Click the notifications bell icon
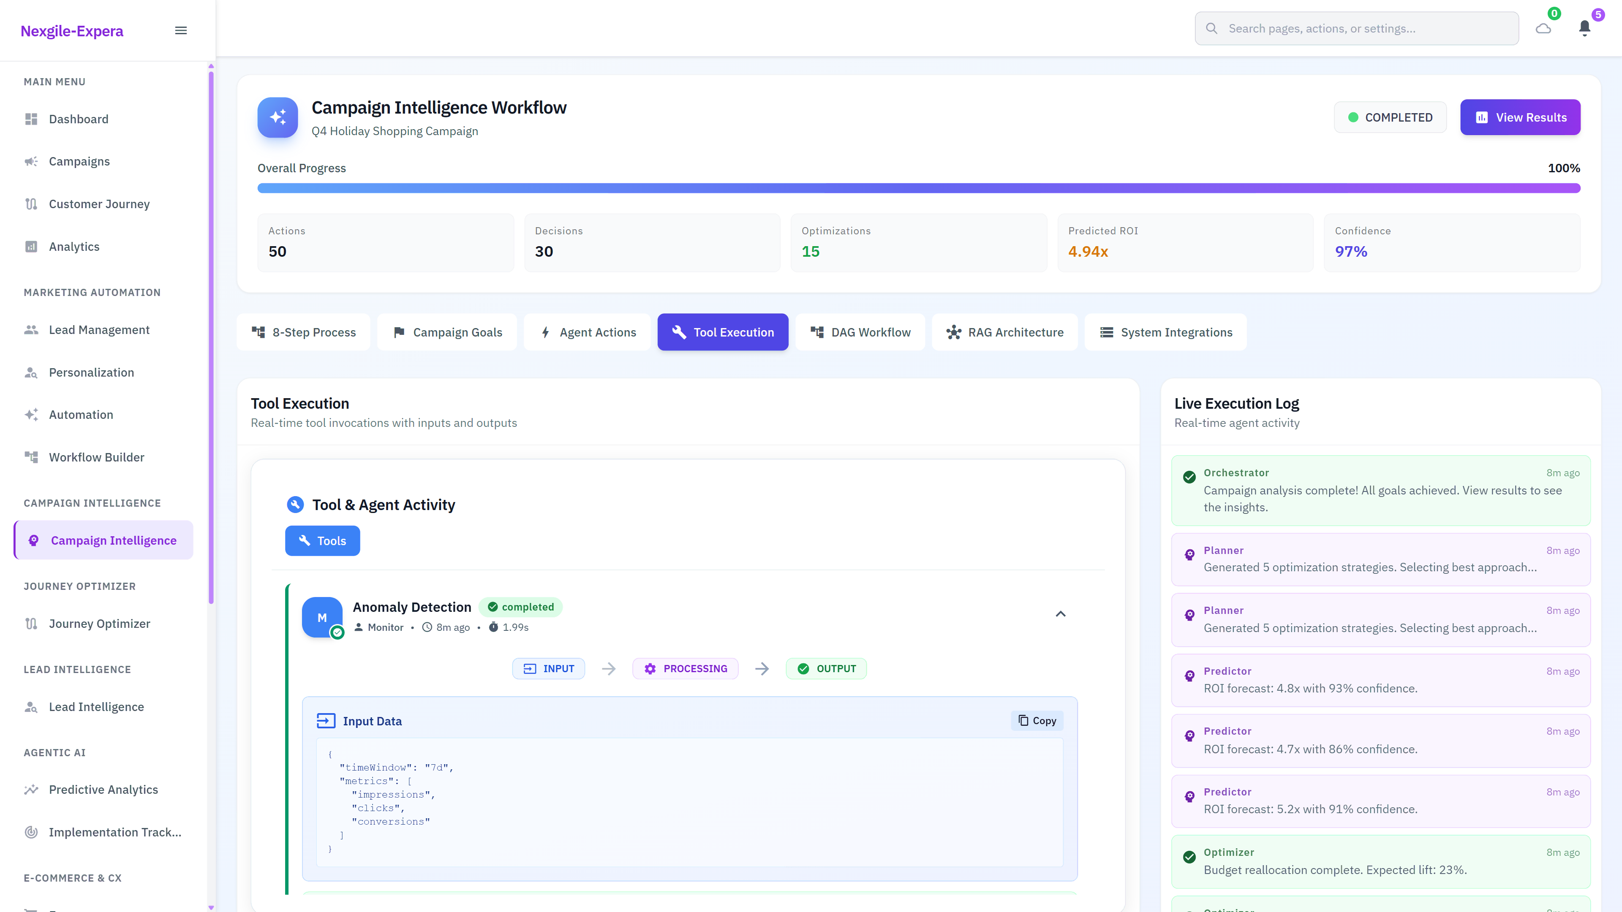This screenshot has height=912, width=1622. coord(1585,28)
